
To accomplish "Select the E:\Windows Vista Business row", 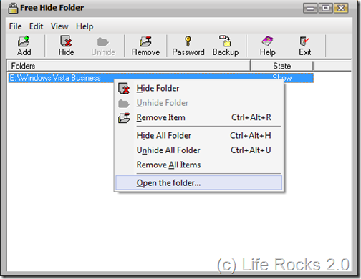I will tap(160, 78).
